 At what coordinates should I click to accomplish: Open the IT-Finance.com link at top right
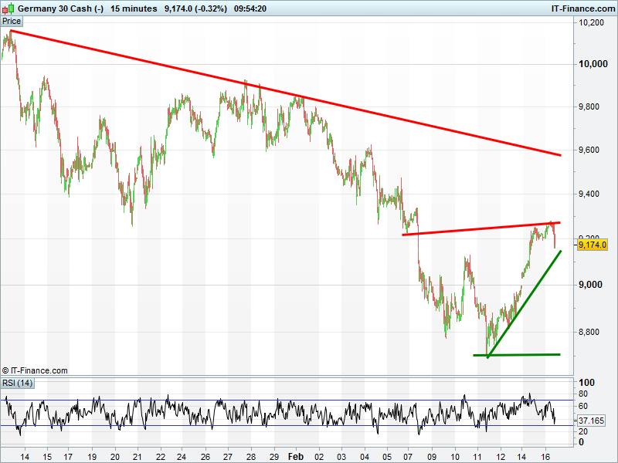coord(583,8)
